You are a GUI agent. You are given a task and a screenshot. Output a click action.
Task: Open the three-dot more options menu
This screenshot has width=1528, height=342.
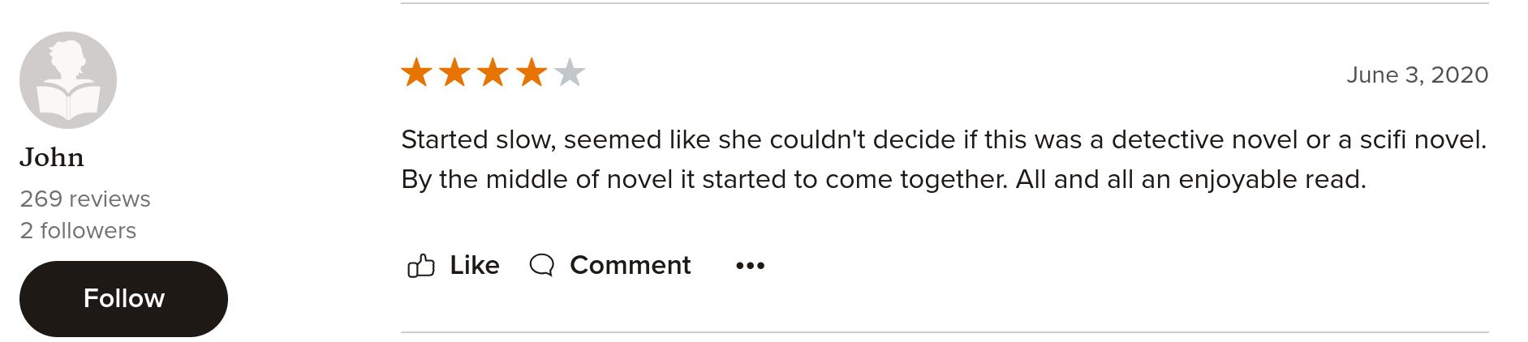pyautogui.click(x=750, y=266)
